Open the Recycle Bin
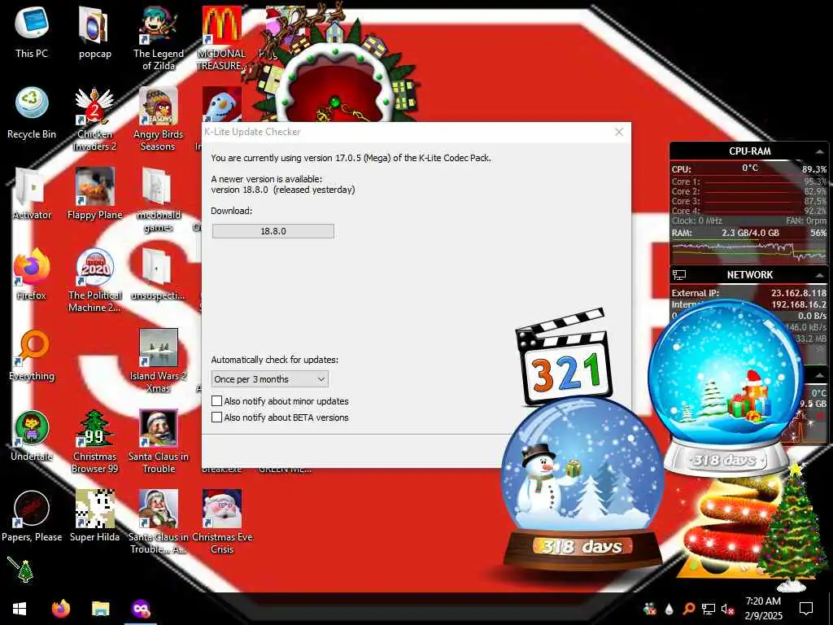 coord(32,112)
